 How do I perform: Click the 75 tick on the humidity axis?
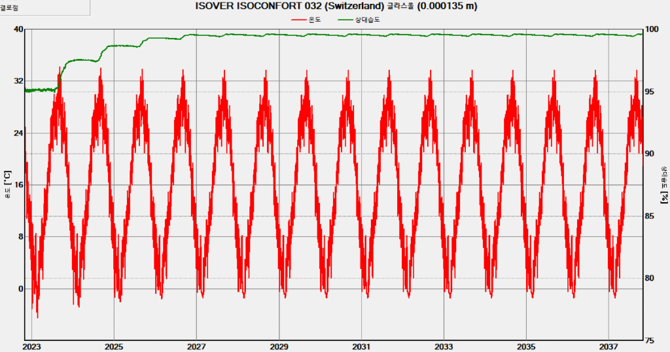[x=652, y=340]
